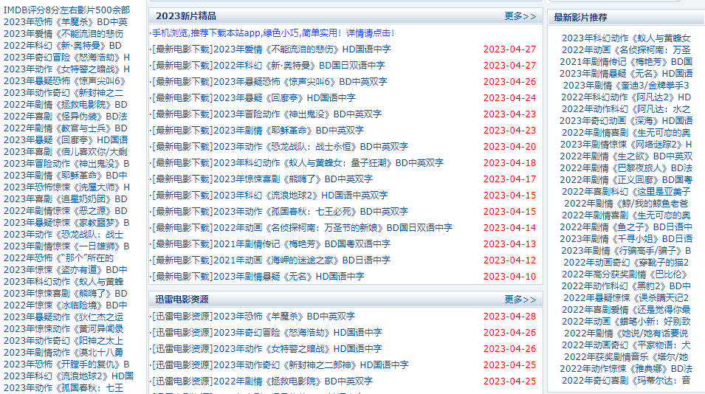Open 《不能流泪的悲伤》 in 2023新片精品 list
This screenshot has height=394, width=705.
click(302, 49)
